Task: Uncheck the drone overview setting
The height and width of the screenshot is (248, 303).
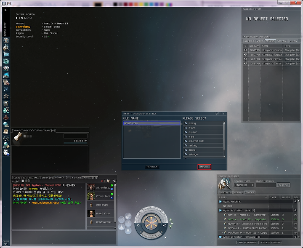Action: pyautogui.click(x=186, y=150)
